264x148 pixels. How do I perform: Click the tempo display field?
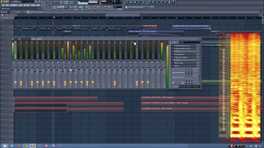pyautogui.click(x=73, y=7)
